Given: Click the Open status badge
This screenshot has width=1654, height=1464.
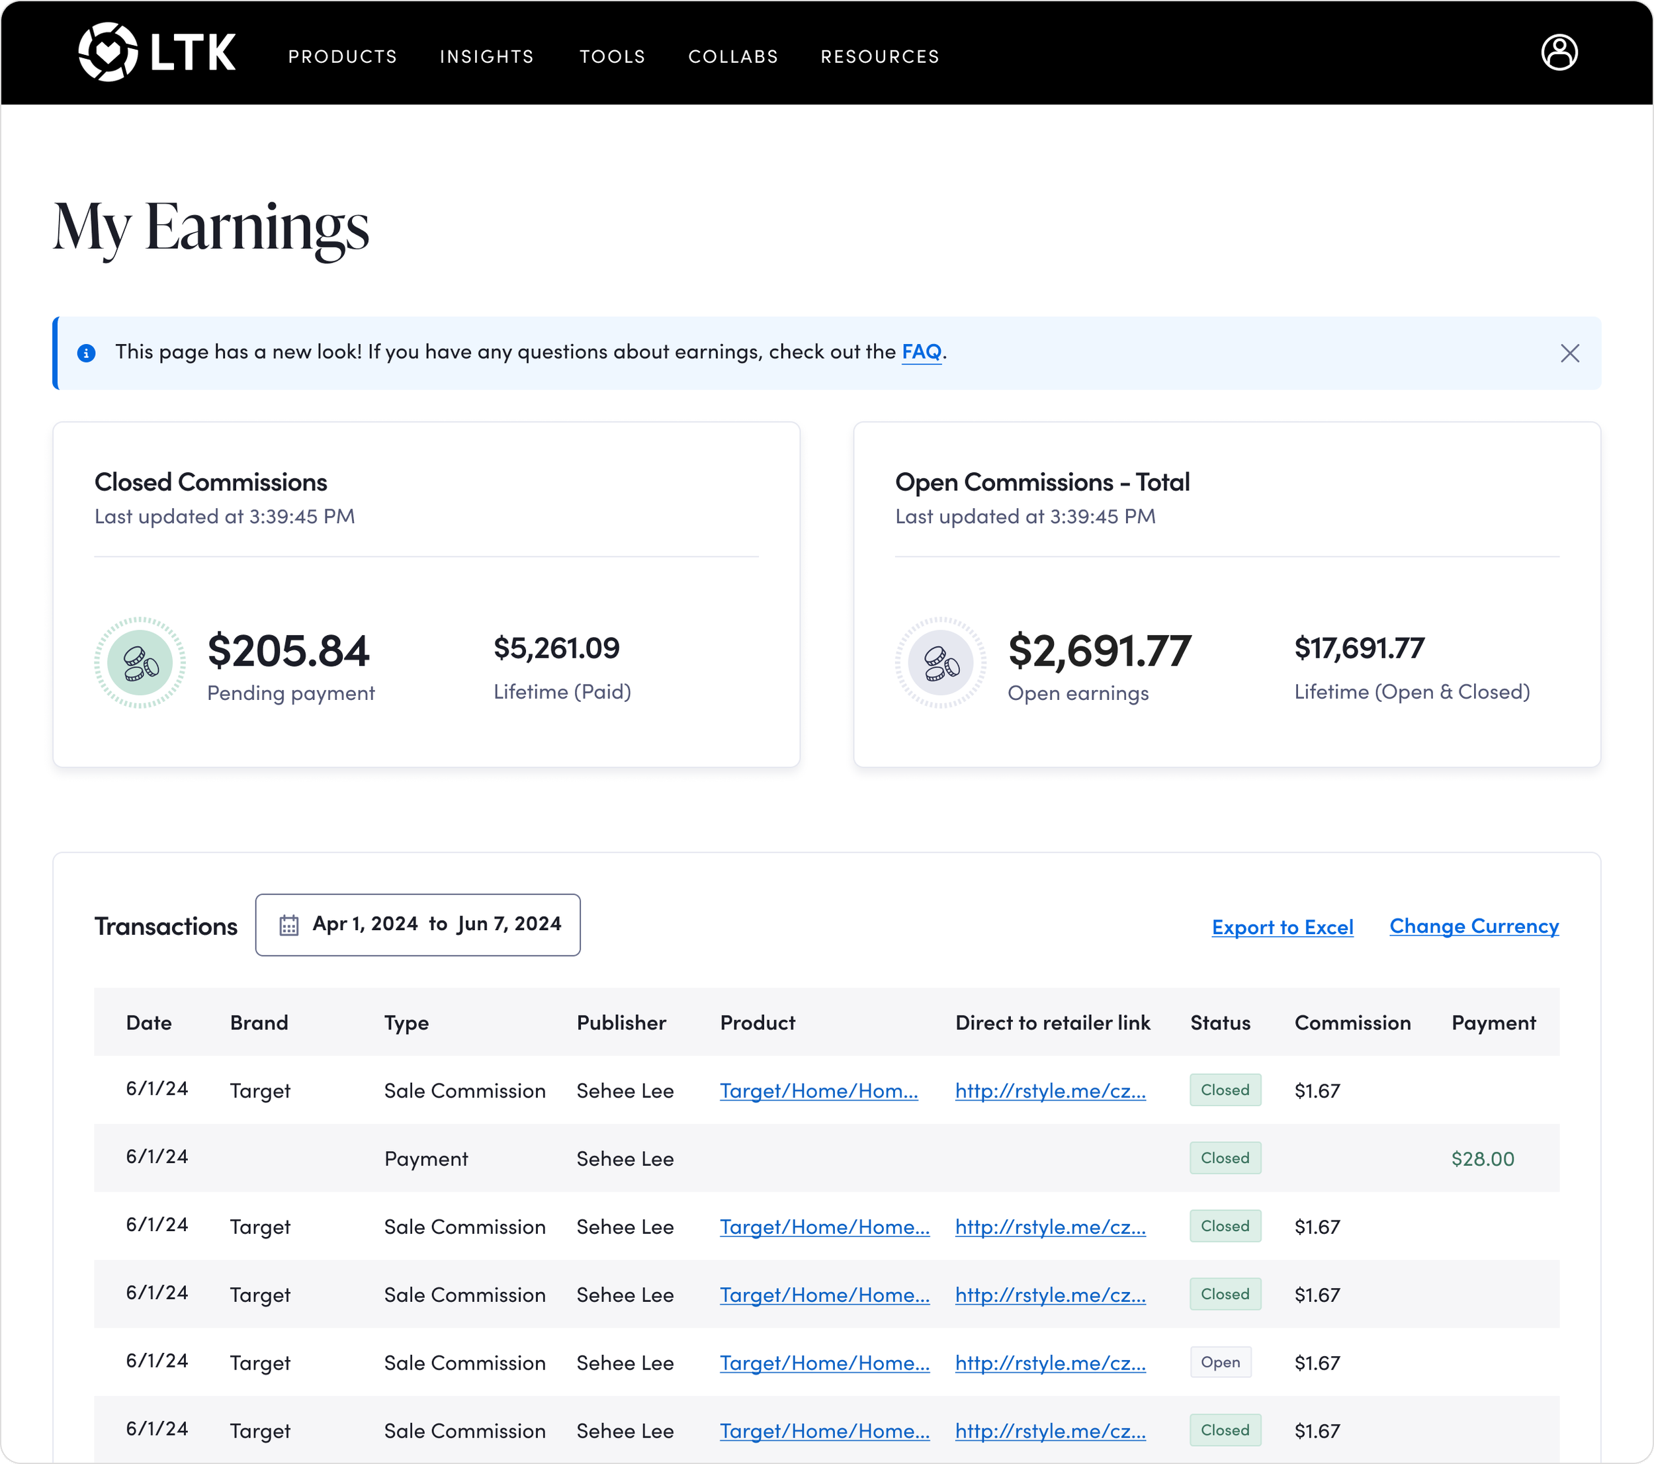Looking at the screenshot, I should 1220,1362.
